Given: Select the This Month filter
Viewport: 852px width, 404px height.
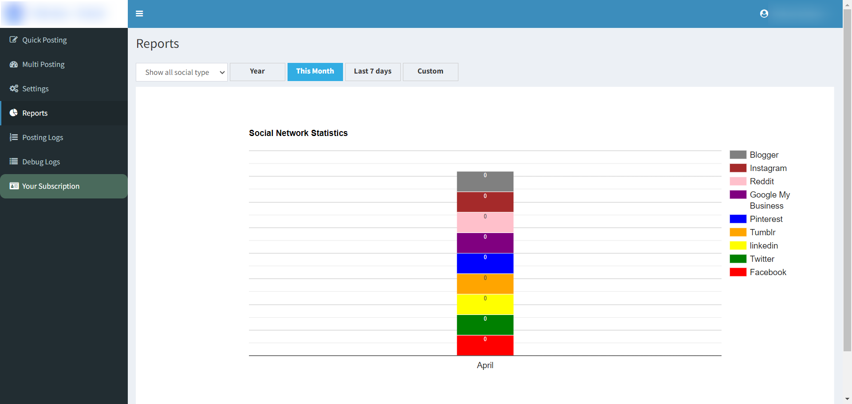Looking at the screenshot, I should (315, 72).
